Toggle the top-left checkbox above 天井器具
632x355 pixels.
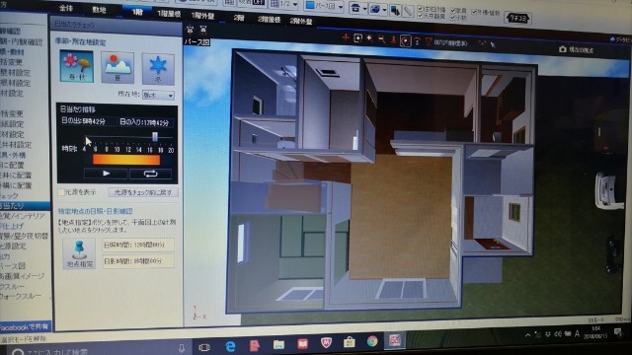tap(421, 9)
